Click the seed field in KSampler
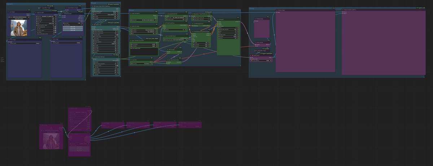The height and width of the screenshot is (166, 433). tap(228, 28)
